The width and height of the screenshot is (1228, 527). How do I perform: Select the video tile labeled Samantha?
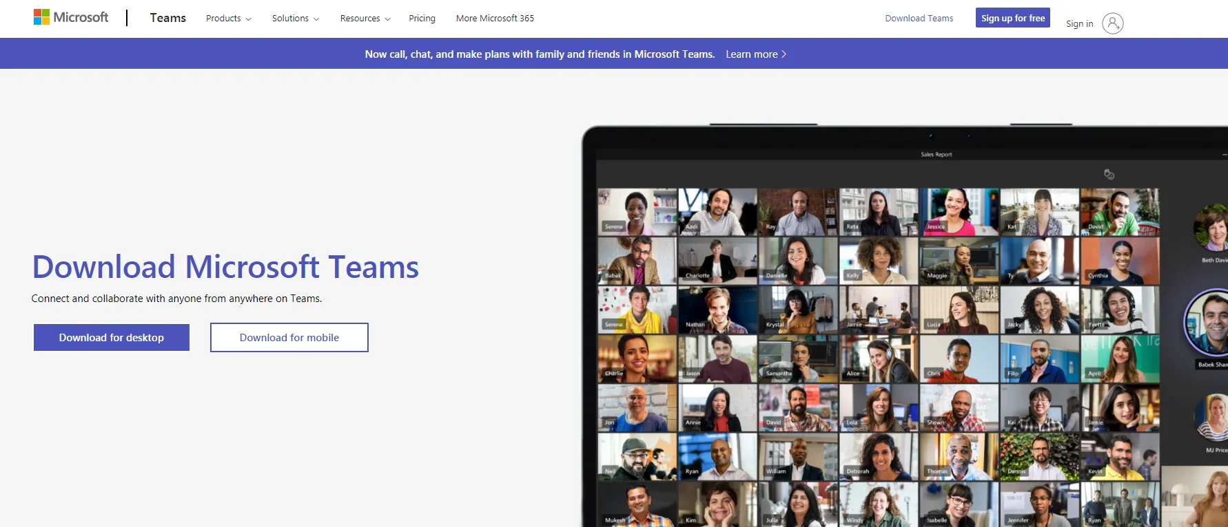tap(798, 358)
